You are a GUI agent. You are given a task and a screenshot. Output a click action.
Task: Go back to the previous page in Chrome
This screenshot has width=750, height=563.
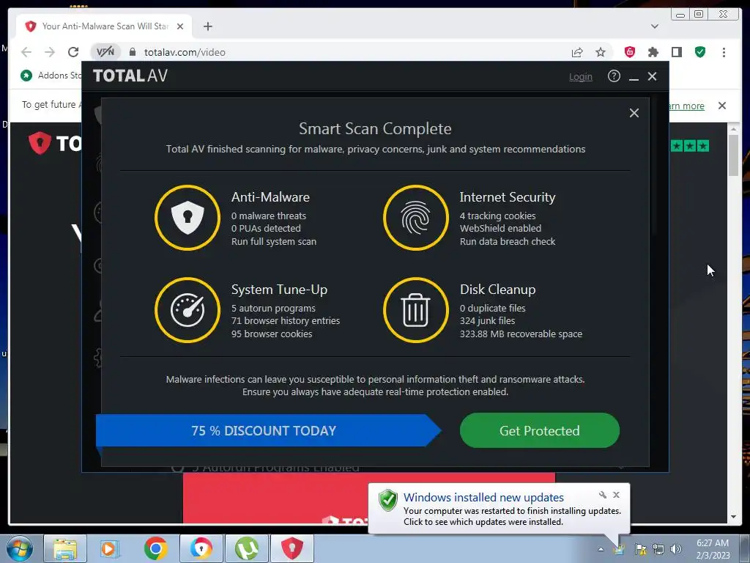coord(26,52)
